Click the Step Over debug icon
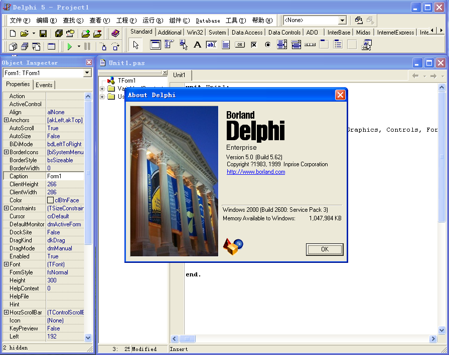449x355 pixels. point(115,46)
